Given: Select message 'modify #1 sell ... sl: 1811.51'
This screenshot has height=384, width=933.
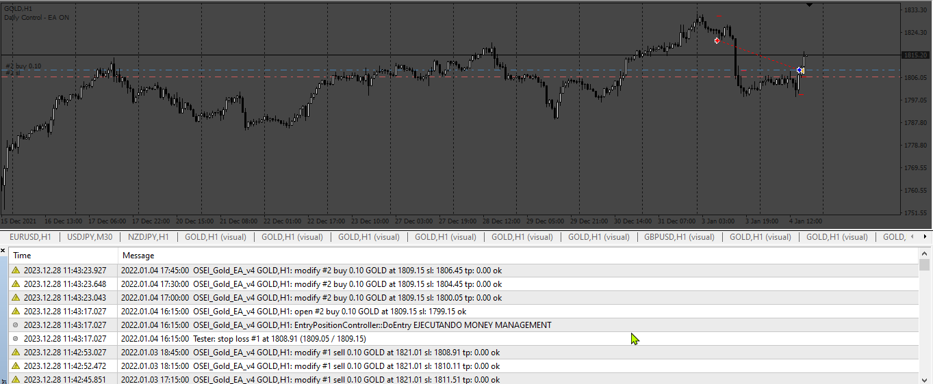Looking at the screenshot, I should 310,380.
